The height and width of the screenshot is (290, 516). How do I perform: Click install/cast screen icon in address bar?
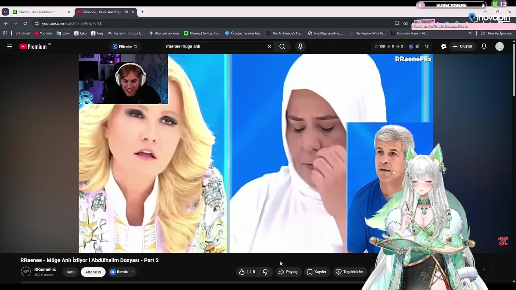click(x=397, y=23)
